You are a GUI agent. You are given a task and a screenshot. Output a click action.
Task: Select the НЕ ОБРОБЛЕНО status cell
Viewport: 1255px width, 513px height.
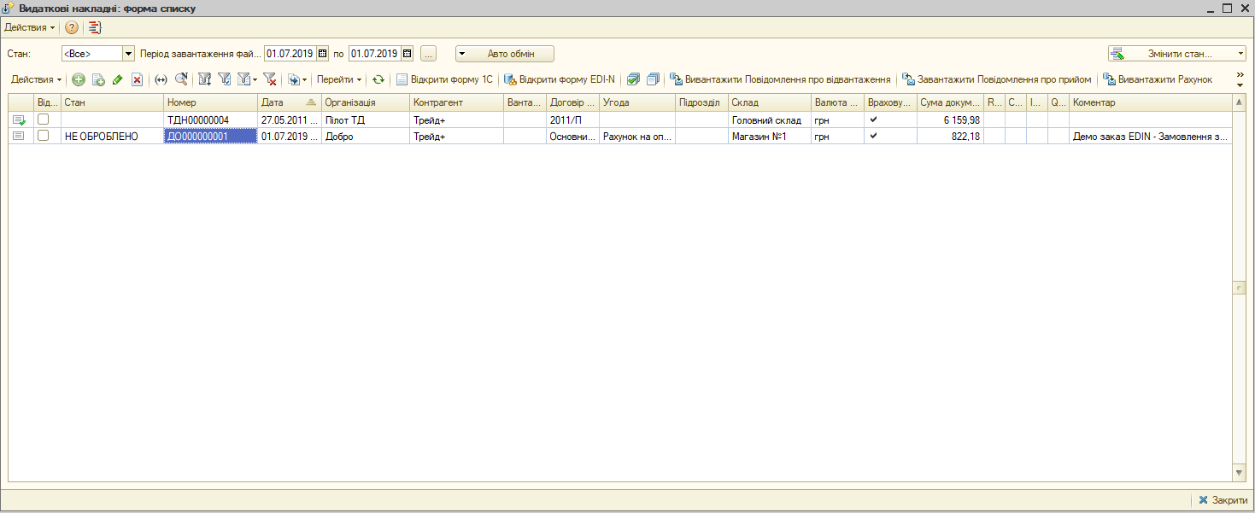112,136
